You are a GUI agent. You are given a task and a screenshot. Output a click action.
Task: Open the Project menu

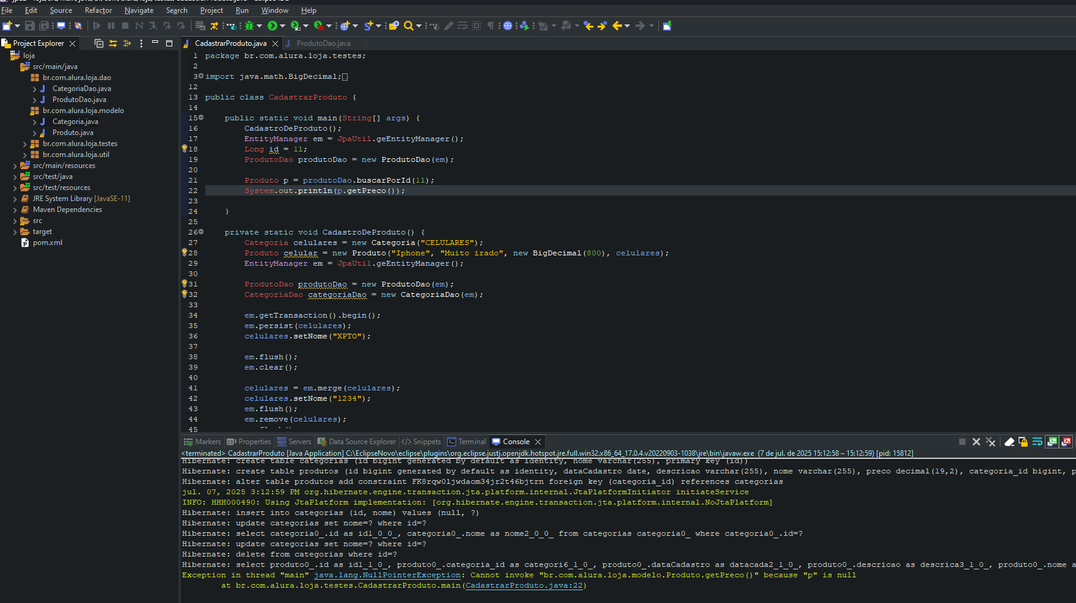click(211, 10)
